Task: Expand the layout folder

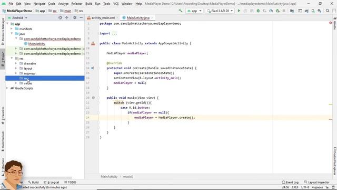Action: pyautogui.click(x=16, y=68)
